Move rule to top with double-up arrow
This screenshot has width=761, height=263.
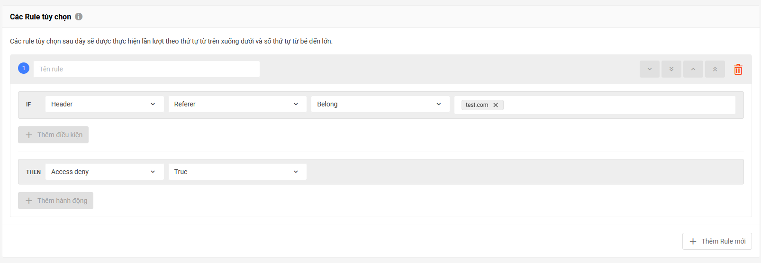coord(715,69)
